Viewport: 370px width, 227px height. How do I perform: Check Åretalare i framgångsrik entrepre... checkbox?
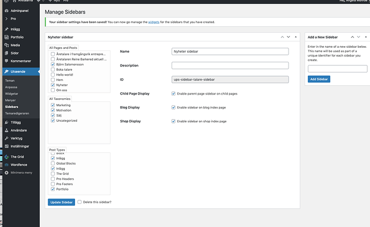tap(53, 54)
